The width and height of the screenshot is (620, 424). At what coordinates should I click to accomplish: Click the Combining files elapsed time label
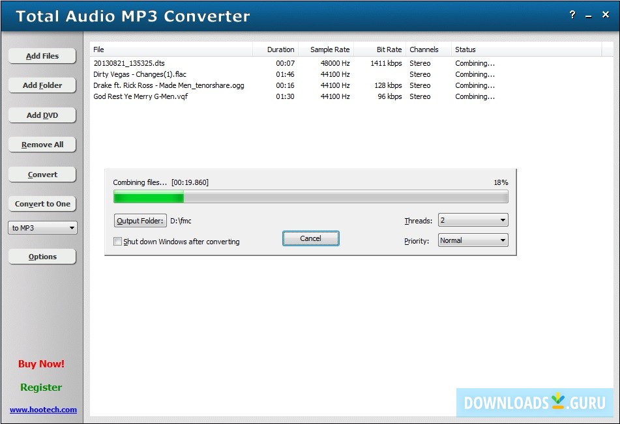(160, 182)
